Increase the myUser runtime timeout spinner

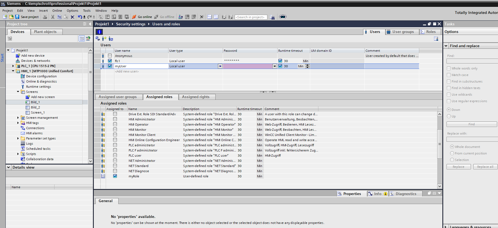coord(307,65)
